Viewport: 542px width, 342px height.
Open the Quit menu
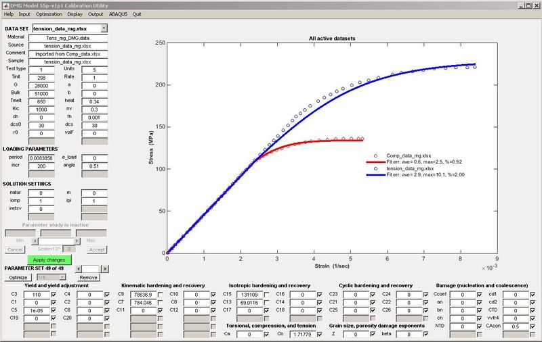coord(138,14)
